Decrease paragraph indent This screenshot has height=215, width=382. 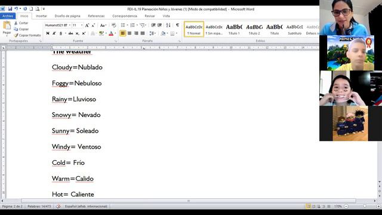[153, 25]
